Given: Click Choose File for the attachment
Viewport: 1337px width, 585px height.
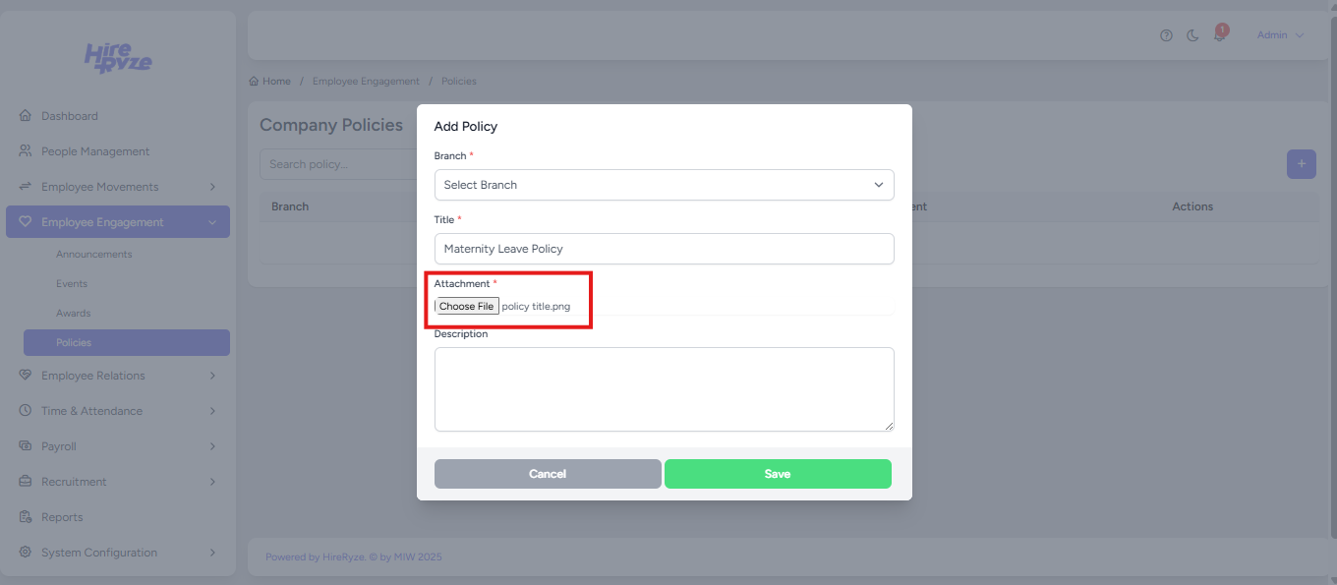Looking at the screenshot, I should [x=467, y=307].
